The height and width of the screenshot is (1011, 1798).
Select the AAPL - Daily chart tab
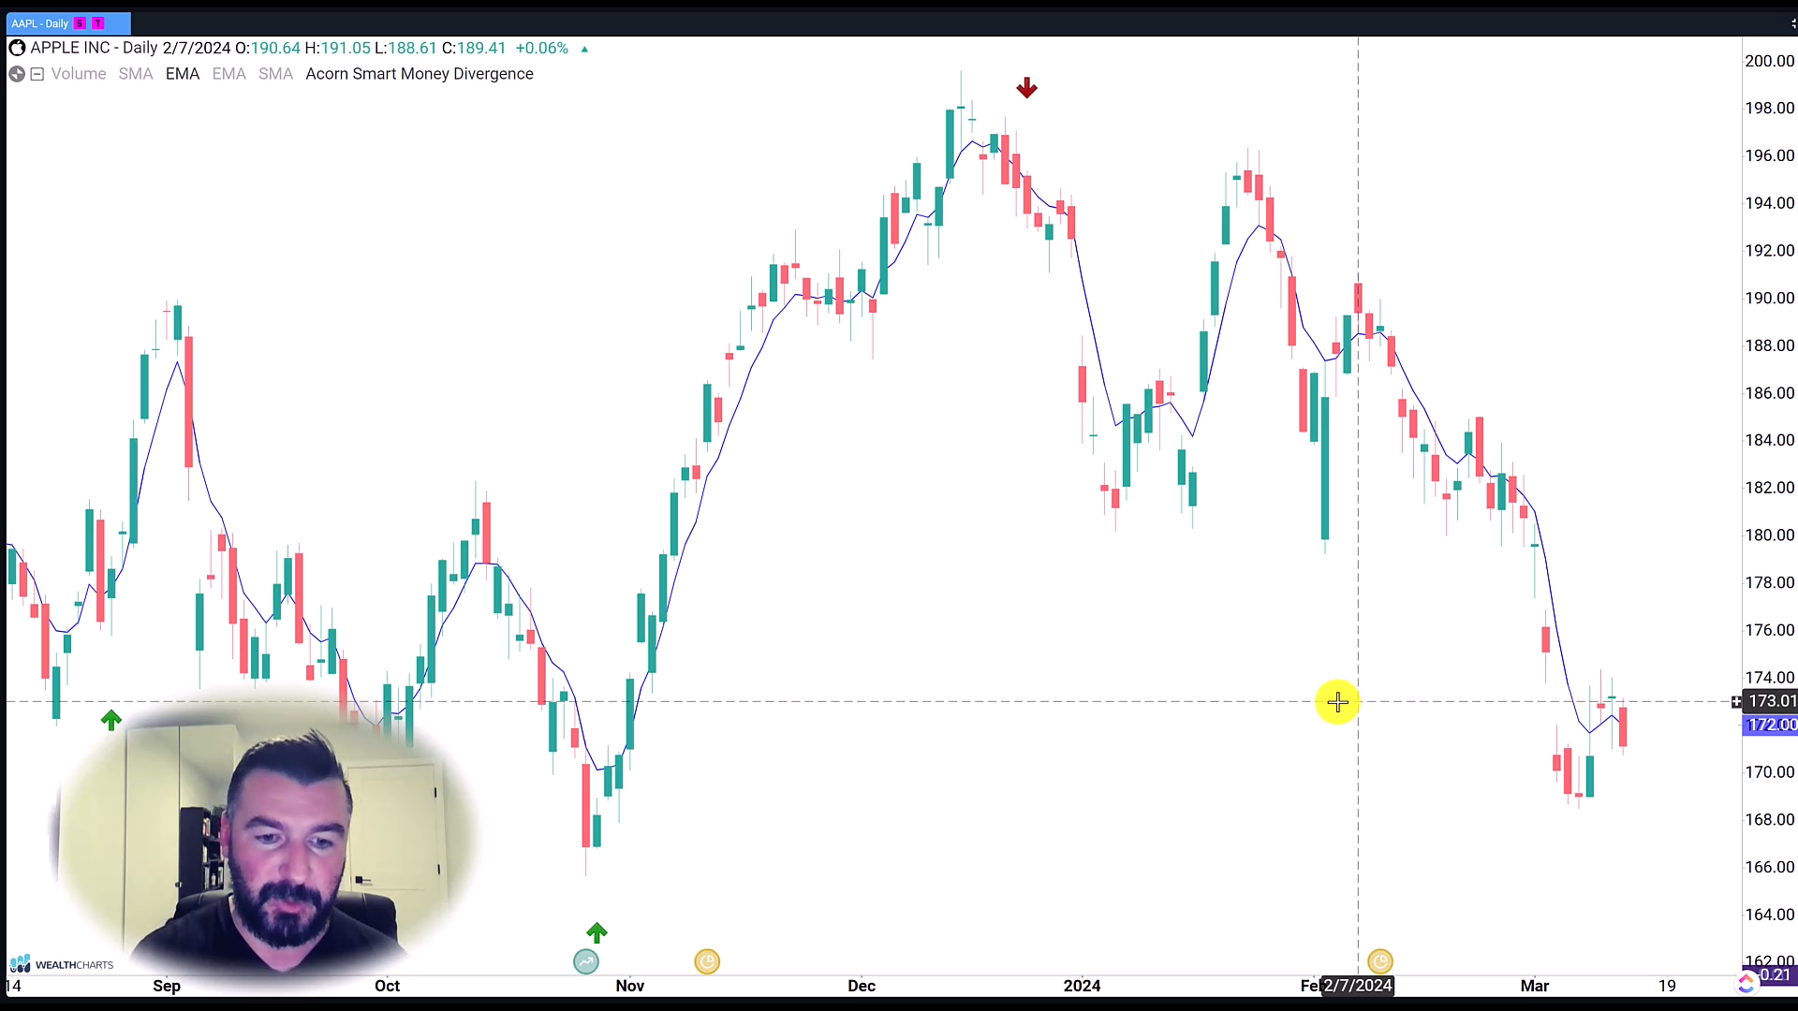(67, 23)
